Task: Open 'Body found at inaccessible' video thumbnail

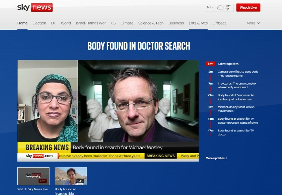Action: [71, 176]
